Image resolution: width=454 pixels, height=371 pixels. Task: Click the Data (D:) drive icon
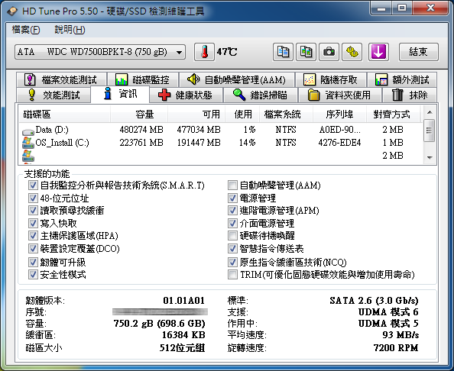[x=28, y=131]
